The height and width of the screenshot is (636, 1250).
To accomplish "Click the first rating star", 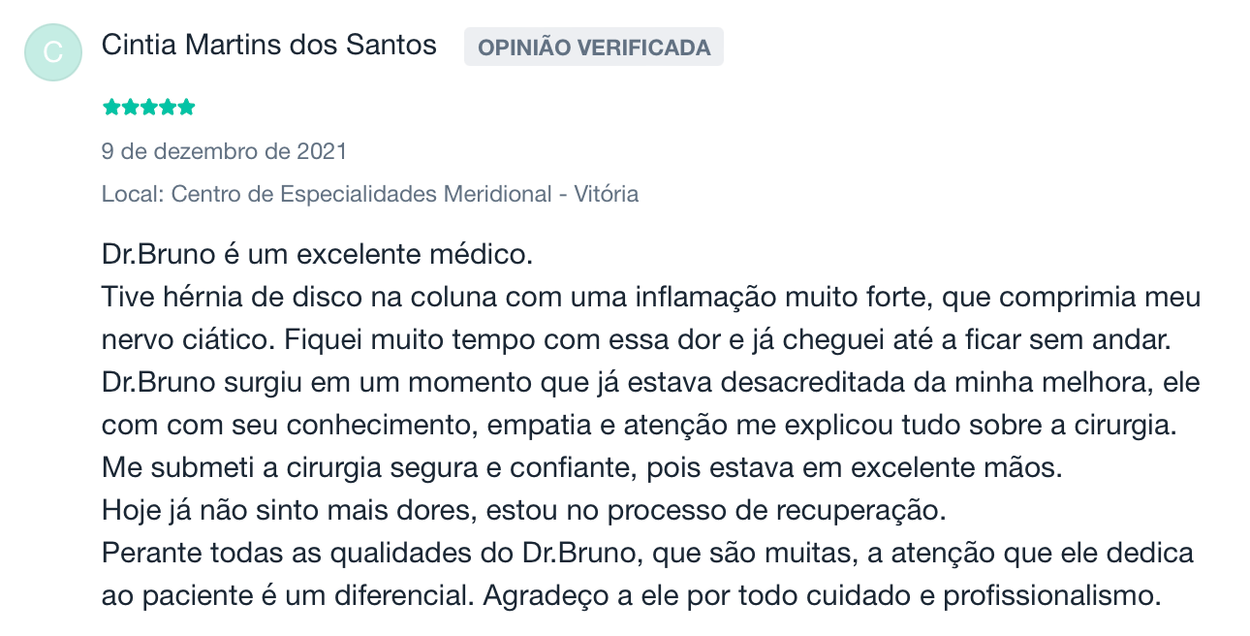I will 111,108.
